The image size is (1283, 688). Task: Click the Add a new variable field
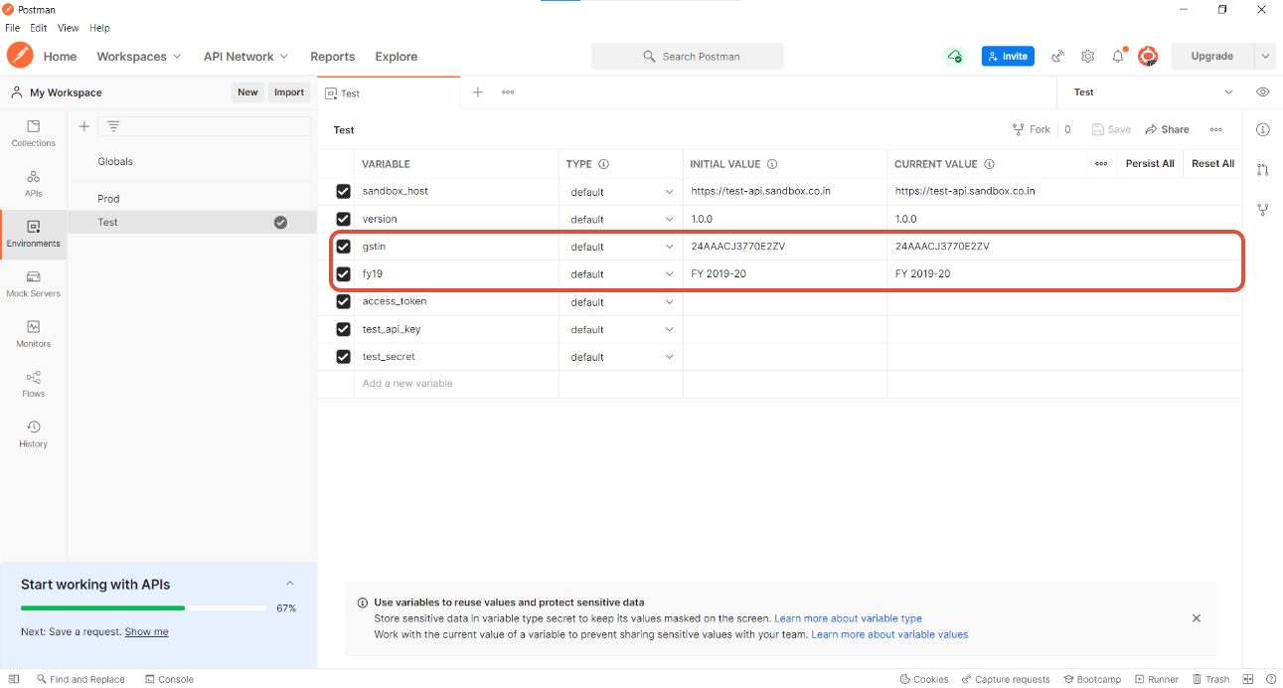(x=458, y=384)
